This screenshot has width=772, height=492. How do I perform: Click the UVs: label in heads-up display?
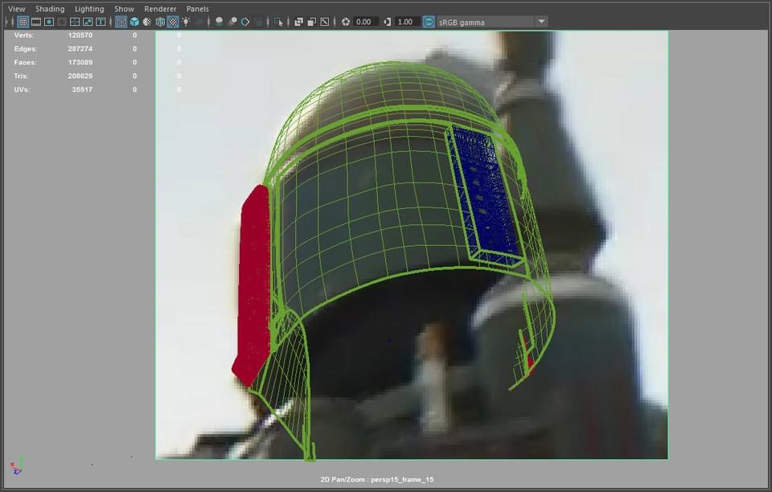coord(22,89)
